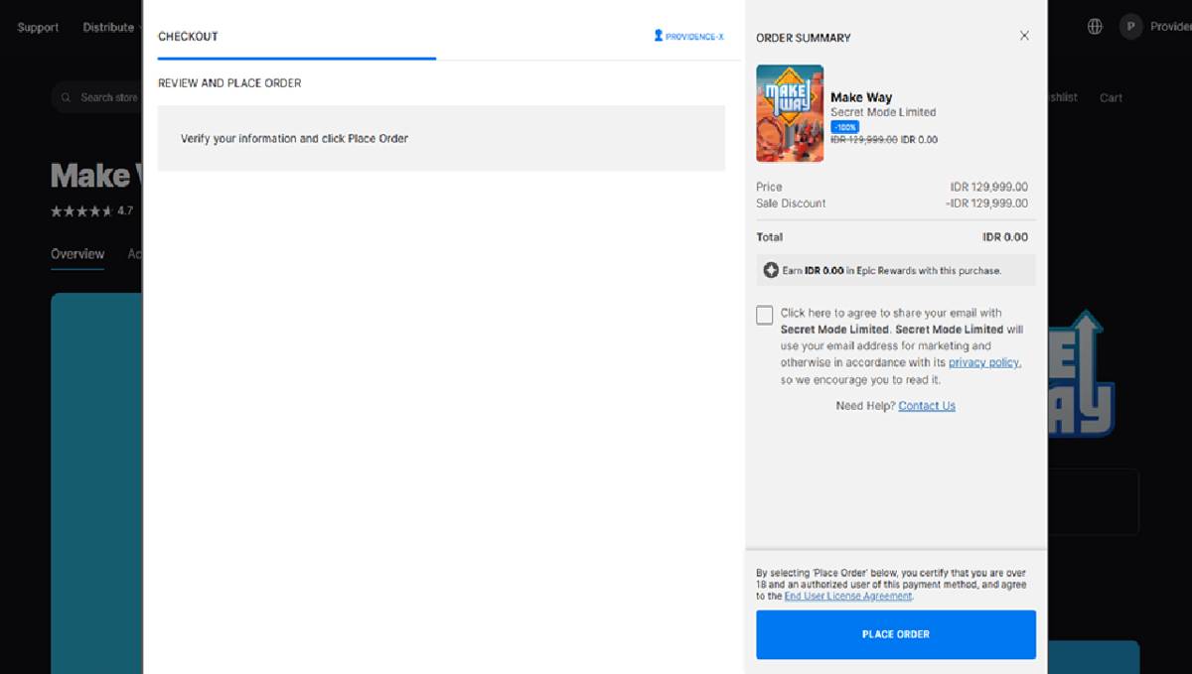The width and height of the screenshot is (1192, 674).
Task: Click the Make Way product title text
Action: pyautogui.click(x=861, y=97)
